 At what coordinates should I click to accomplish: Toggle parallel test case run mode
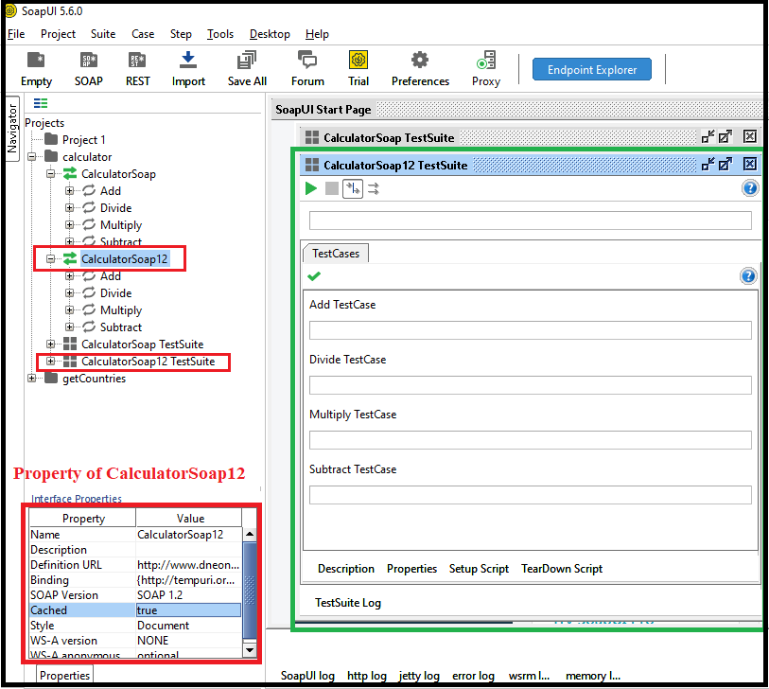click(x=374, y=188)
